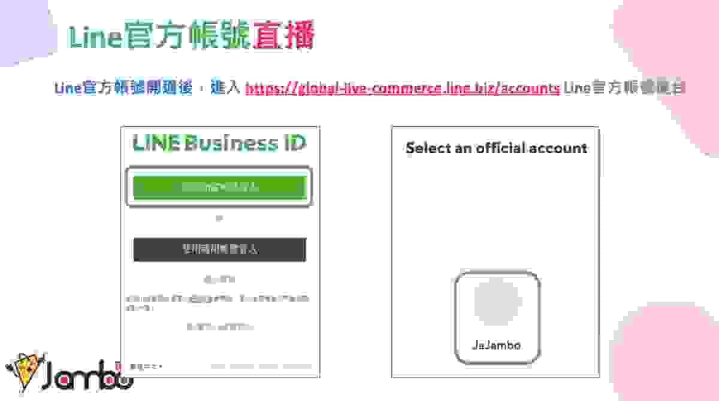Click the Line官方帳號開通後 instruction text

click(123, 88)
